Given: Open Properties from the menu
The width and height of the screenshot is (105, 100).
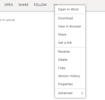Looking at the screenshot, I should 70,84.
